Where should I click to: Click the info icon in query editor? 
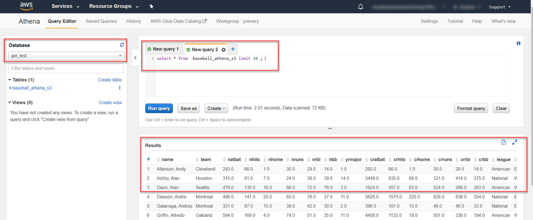pyautogui.click(x=519, y=44)
